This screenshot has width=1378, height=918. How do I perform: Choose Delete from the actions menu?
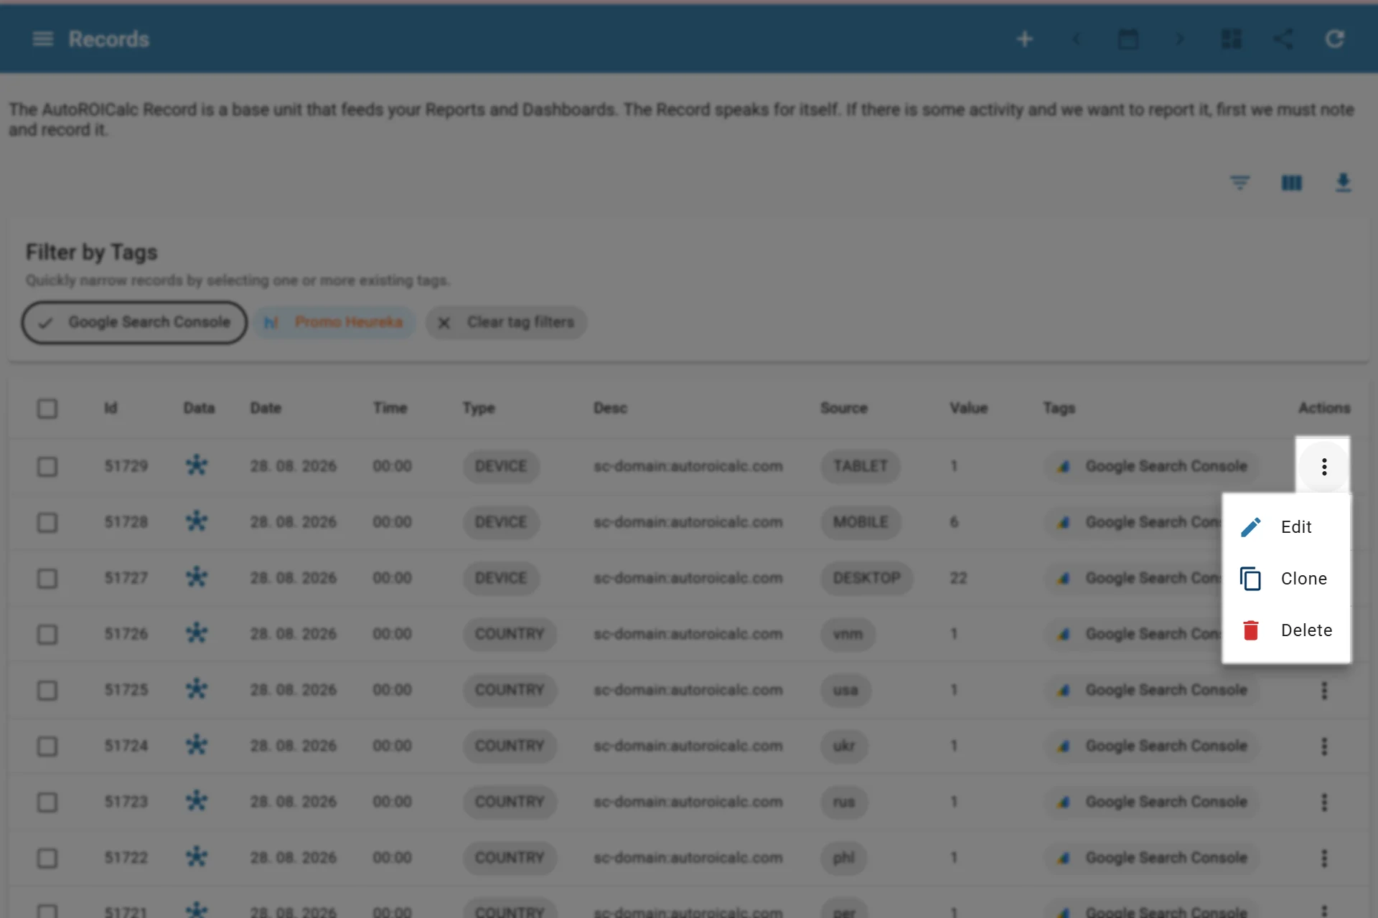(1286, 630)
